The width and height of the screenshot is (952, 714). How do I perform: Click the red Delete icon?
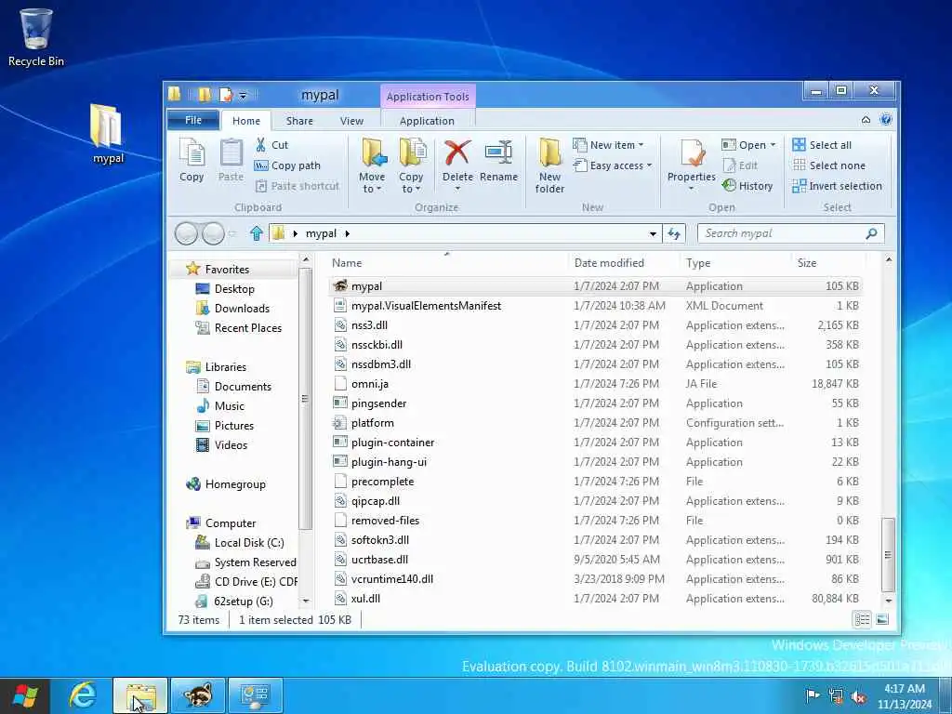457,152
